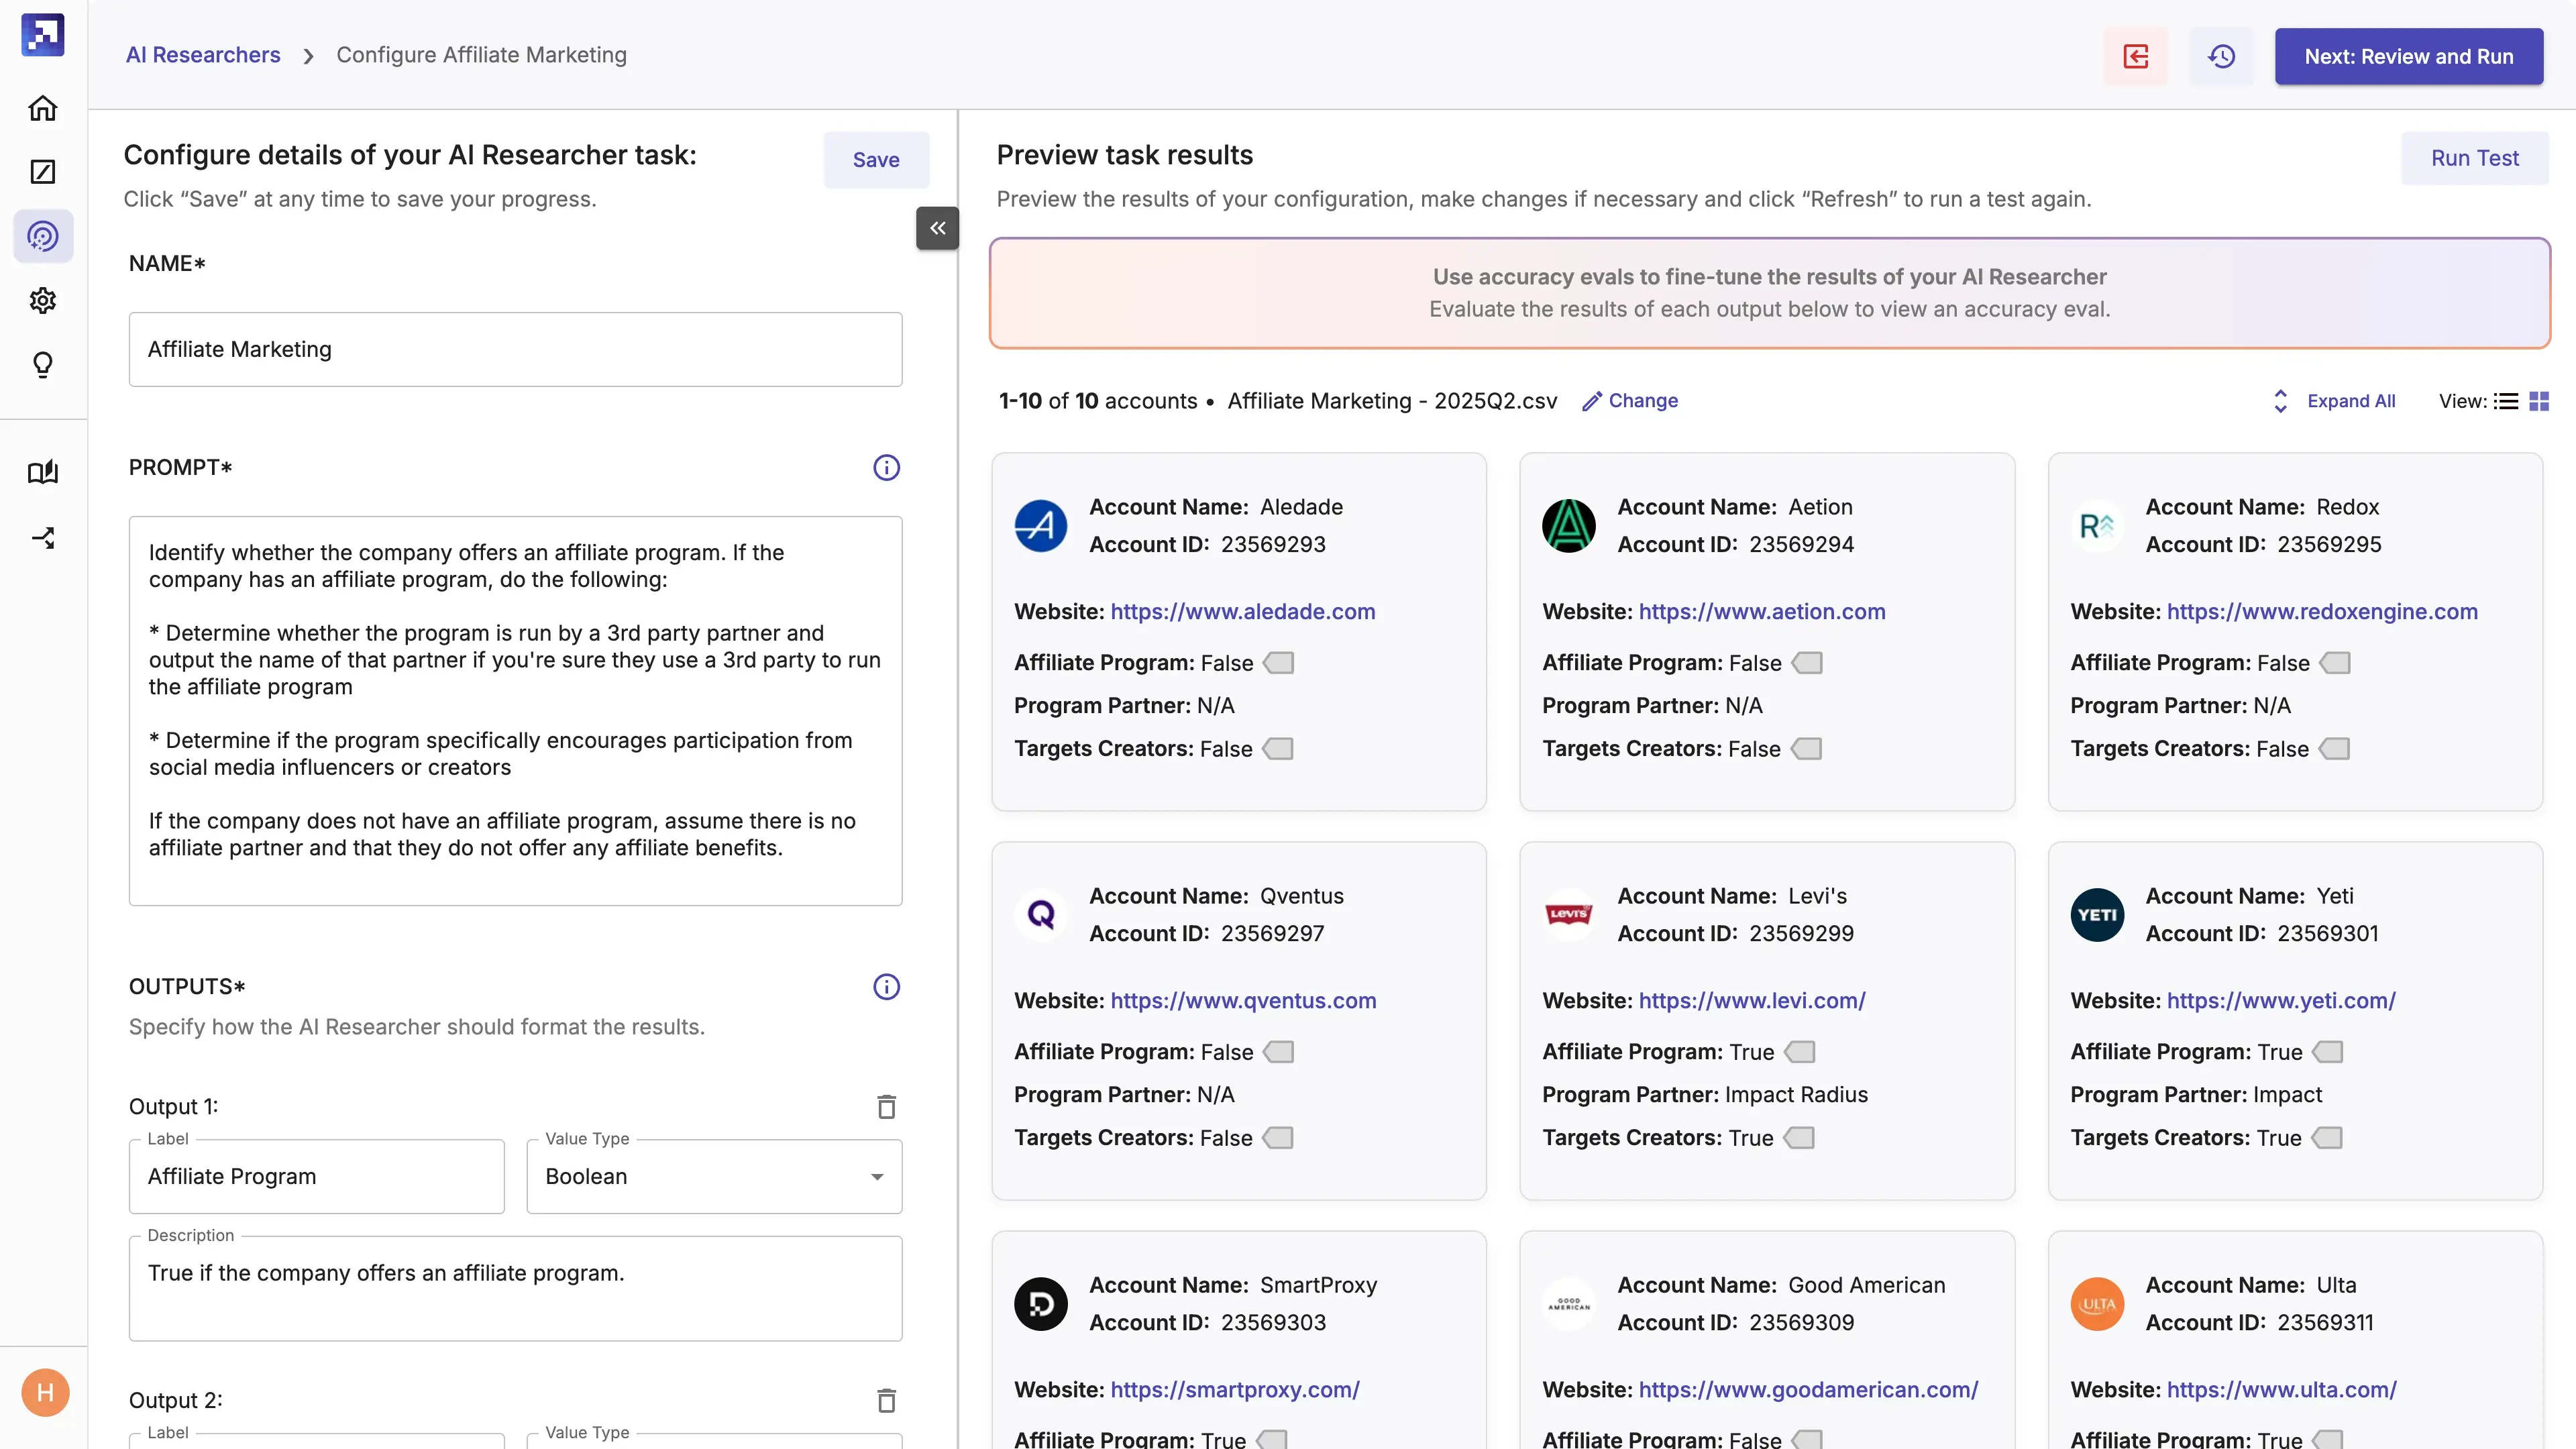Open the workflow routing sidebar icon
Screen dimensions: 2576x1449
pos(43,538)
